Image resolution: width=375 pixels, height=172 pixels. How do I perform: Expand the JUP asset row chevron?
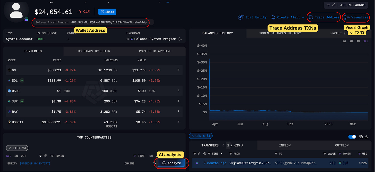178,101
